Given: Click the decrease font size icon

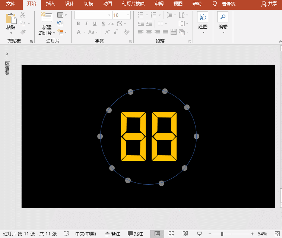Looking at the screenshot, I should pyautogui.click(x=116, y=32).
